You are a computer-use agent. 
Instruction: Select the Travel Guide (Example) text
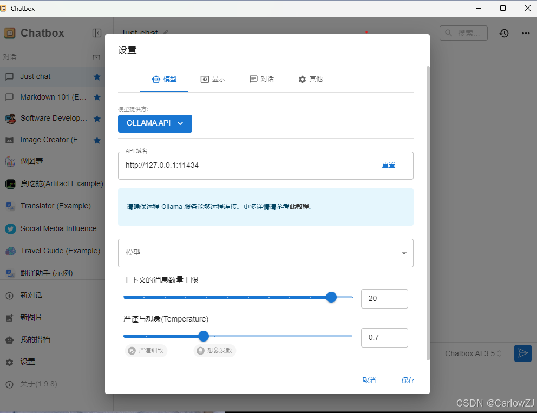(x=60, y=251)
